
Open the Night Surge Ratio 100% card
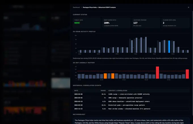tap(116, 23)
